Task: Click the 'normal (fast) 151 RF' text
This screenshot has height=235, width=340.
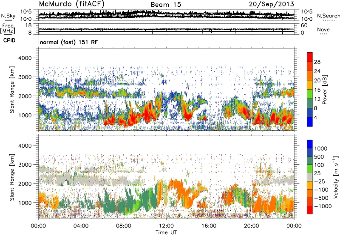Action: pyautogui.click(x=69, y=42)
